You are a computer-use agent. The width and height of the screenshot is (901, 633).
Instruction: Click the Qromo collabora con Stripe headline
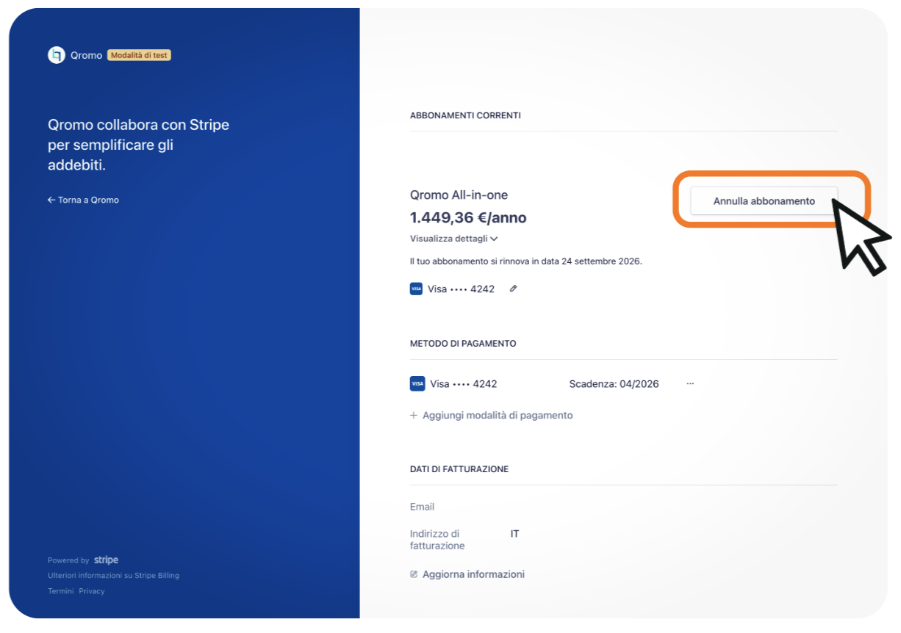tap(138, 145)
